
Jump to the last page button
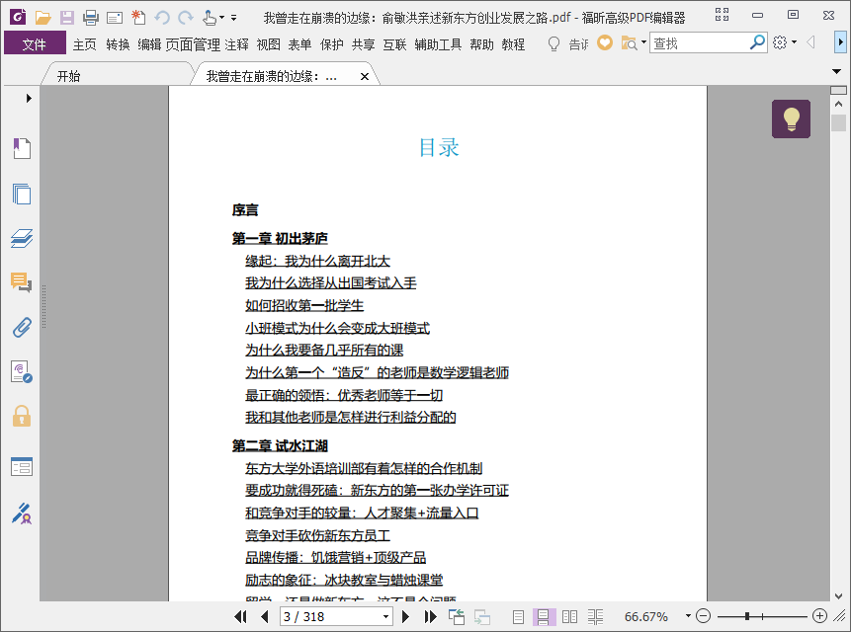click(430, 616)
